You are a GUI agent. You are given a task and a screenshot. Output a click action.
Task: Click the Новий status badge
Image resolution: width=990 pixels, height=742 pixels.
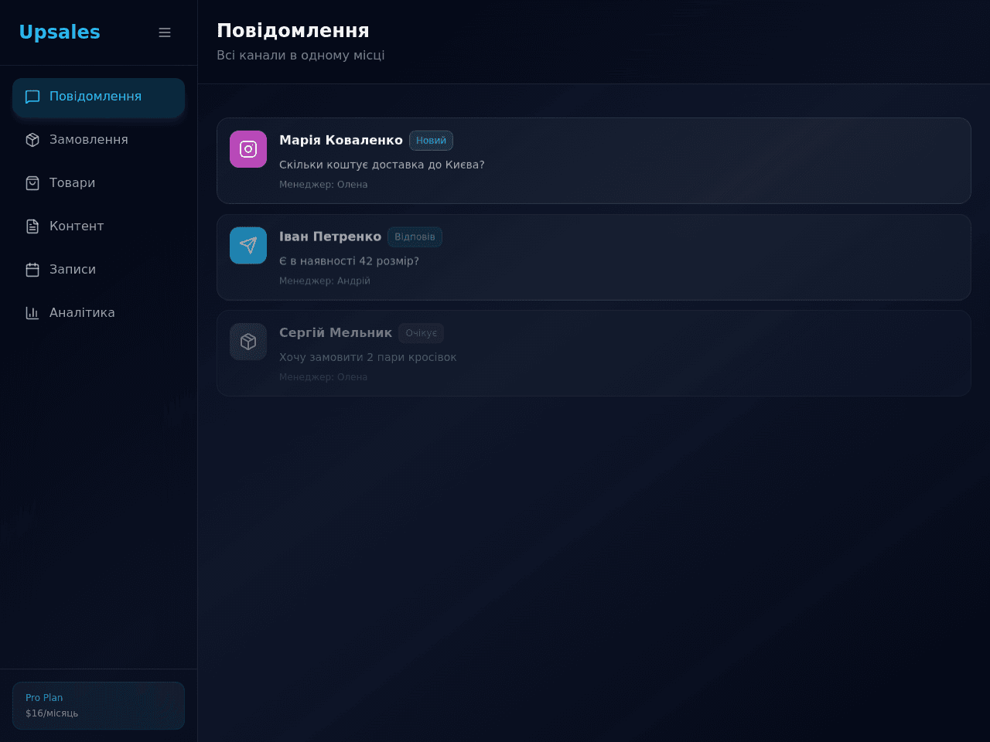(431, 141)
